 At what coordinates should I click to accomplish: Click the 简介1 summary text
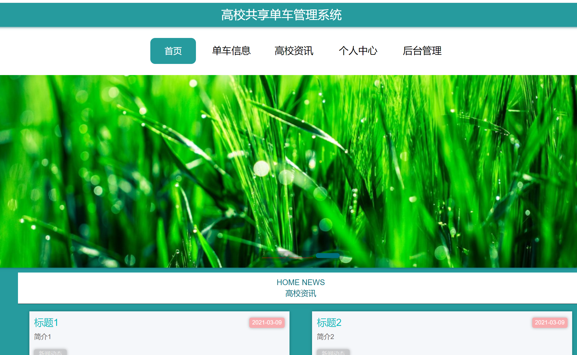pyautogui.click(x=42, y=337)
